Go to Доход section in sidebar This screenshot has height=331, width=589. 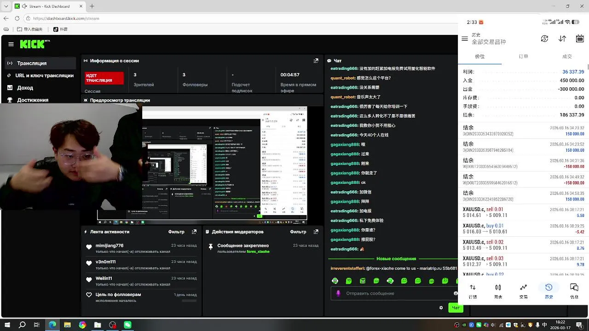pyautogui.click(x=40, y=88)
